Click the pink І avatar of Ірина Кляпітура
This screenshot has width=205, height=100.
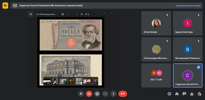tap(188, 23)
